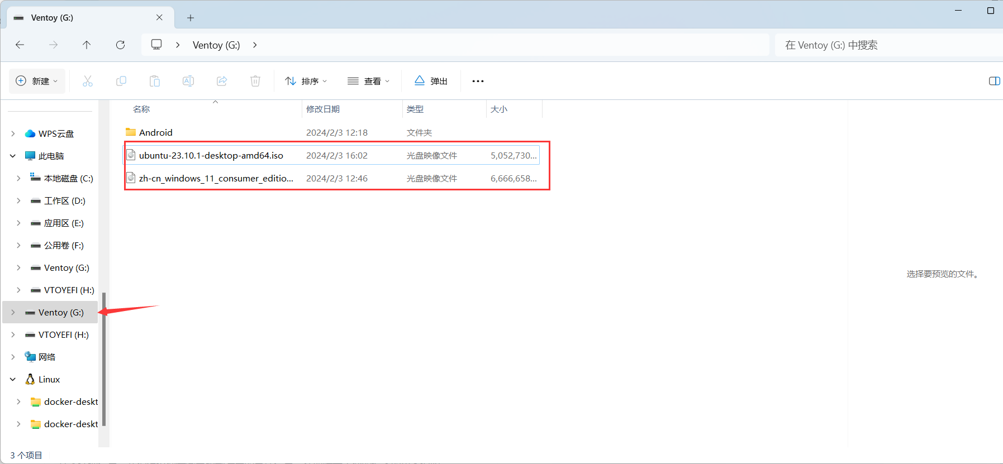1003x464 pixels.
Task: Click the 弹出 (Eject) button
Action: (x=431, y=81)
